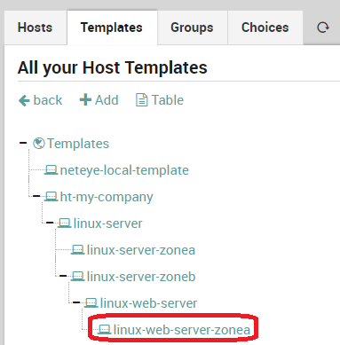Collapse the ht-my-company node
Image resolution: width=340 pixels, height=345 pixels.
[36, 196]
